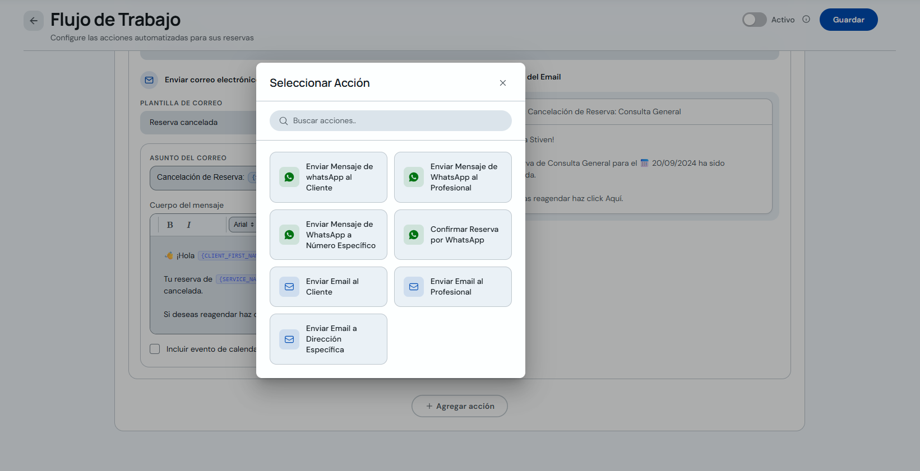
Task: Click the SERVICE_NAME variable tag in body
Action: 237,279
